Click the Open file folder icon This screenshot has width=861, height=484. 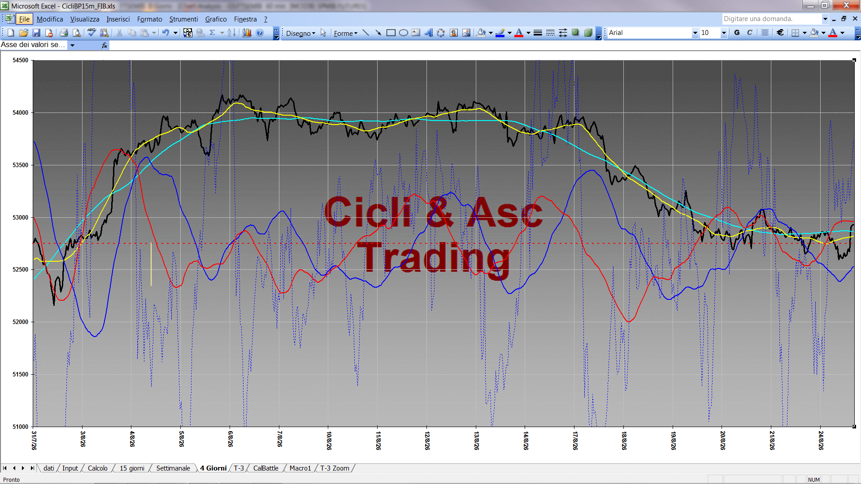[x=24, y=33]
